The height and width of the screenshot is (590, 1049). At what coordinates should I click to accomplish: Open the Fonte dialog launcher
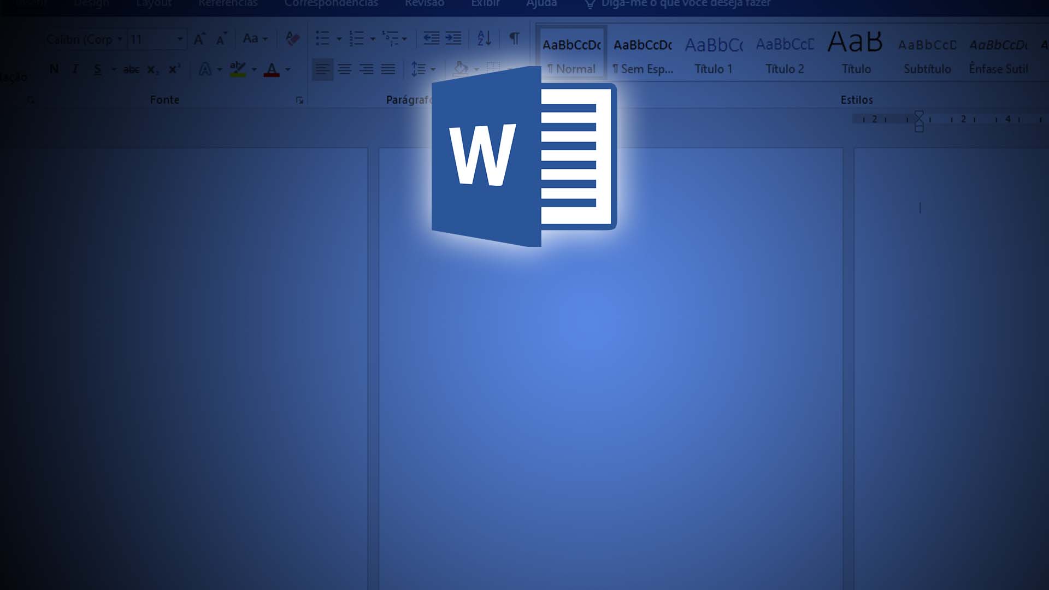pos(299,100)
